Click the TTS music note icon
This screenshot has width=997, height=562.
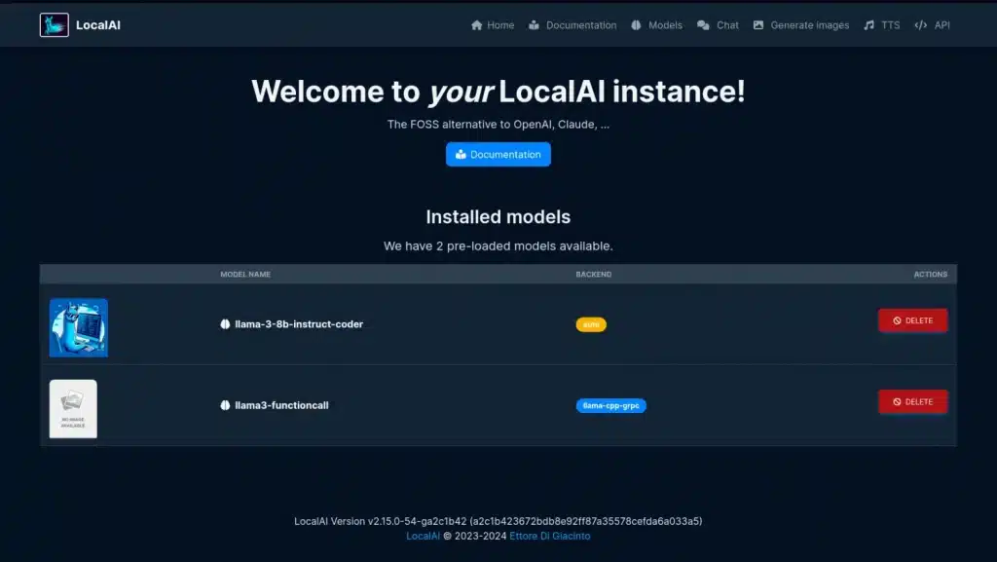click(868, 25)
